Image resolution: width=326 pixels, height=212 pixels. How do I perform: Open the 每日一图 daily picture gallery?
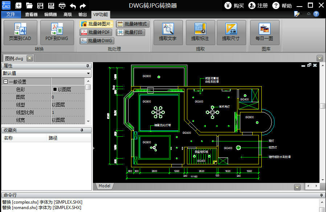pos(264,32)
